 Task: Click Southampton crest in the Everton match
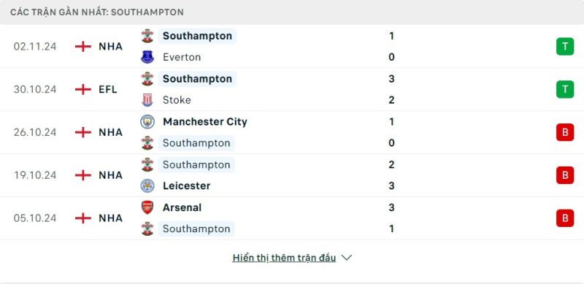pos(147,36)
